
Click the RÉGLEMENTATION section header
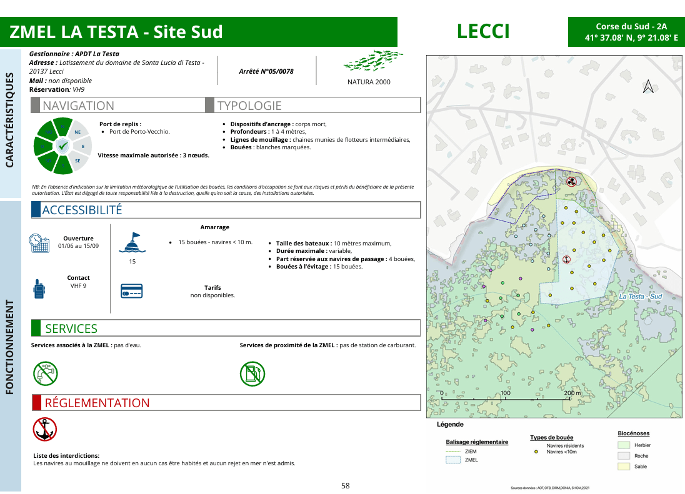coord(226,402)
